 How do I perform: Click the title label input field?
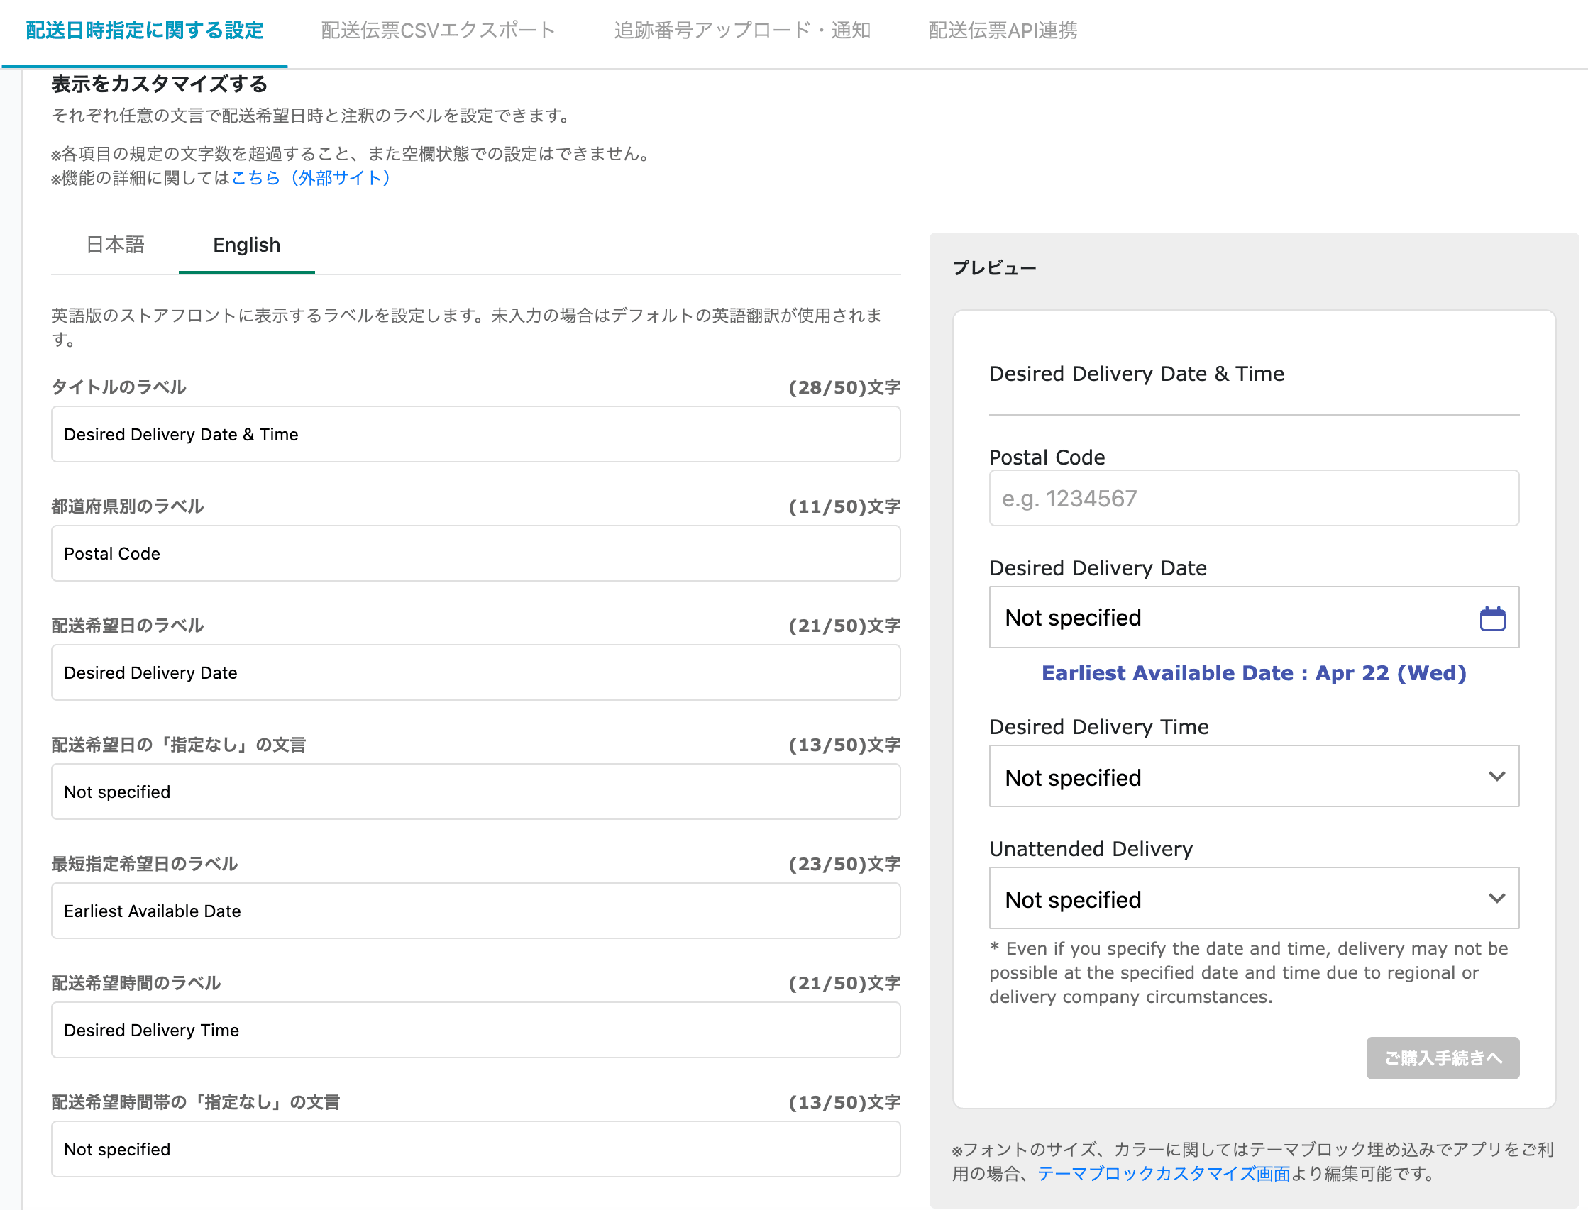click(x=475, y=434)
